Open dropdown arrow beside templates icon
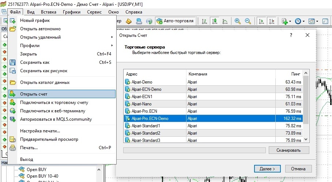Image resolution: width=332 pixels, height=182 pixels. point(317,21)
